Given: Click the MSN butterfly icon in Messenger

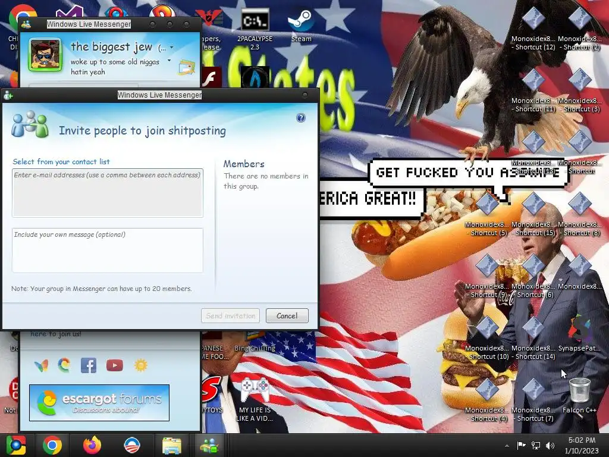Looking at the screenshot, I should point(41,366).
